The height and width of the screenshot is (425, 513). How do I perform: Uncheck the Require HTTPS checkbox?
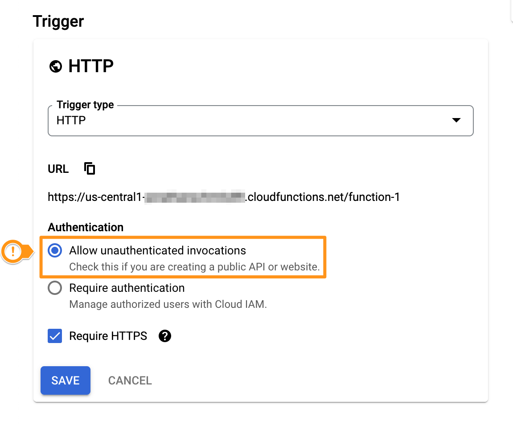tap(54, 336)
